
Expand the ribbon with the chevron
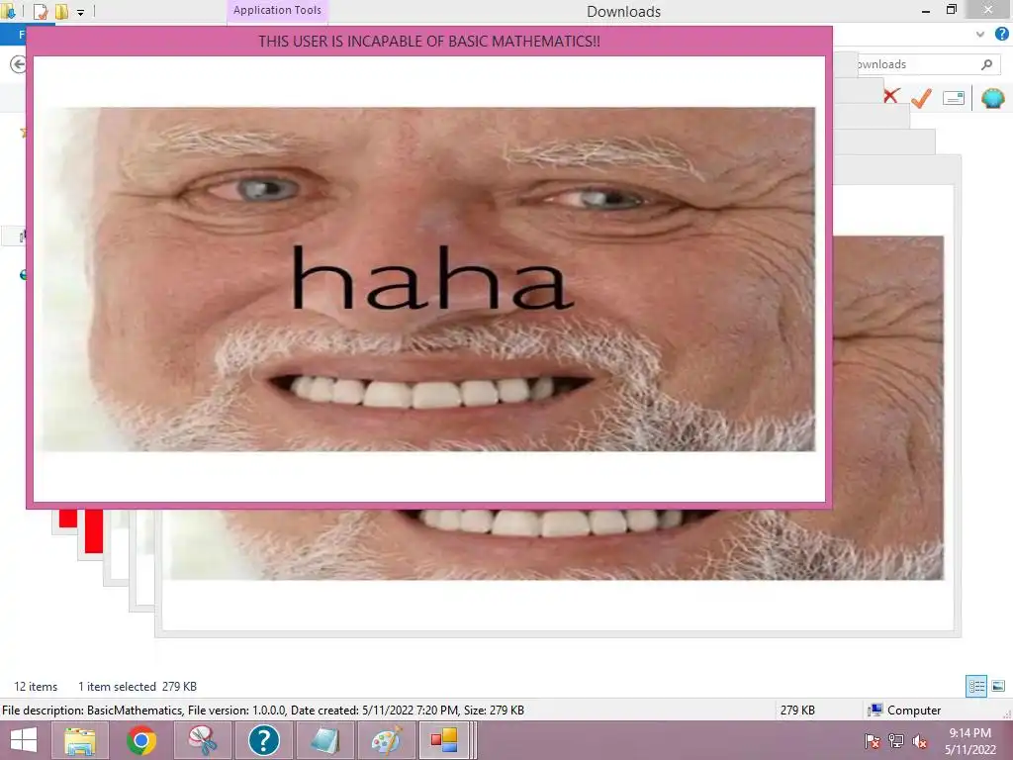(980, 35)
